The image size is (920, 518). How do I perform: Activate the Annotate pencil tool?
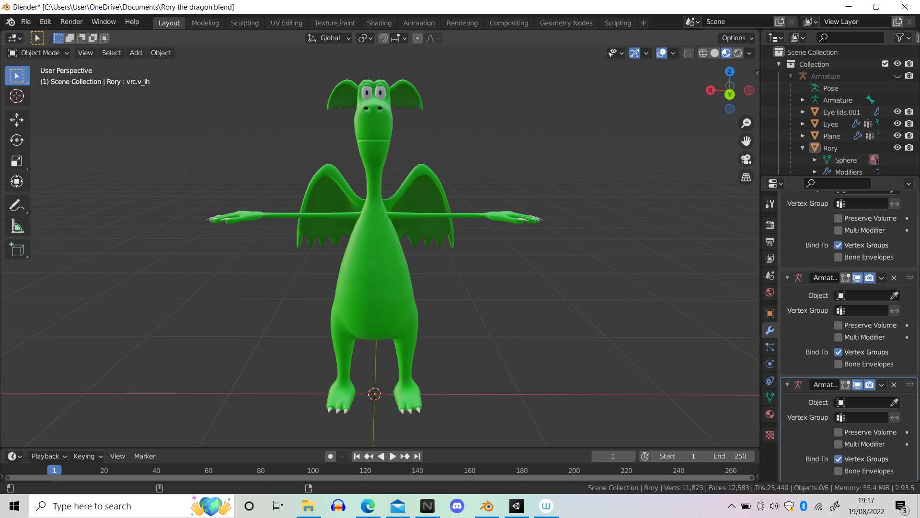pos(17,205)
